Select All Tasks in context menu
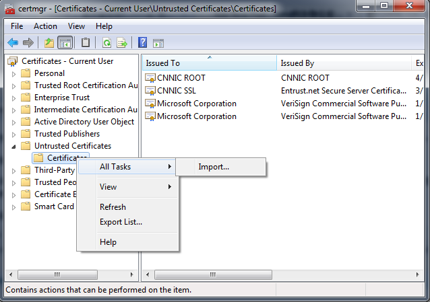430x302 pixels. (128, 167)
